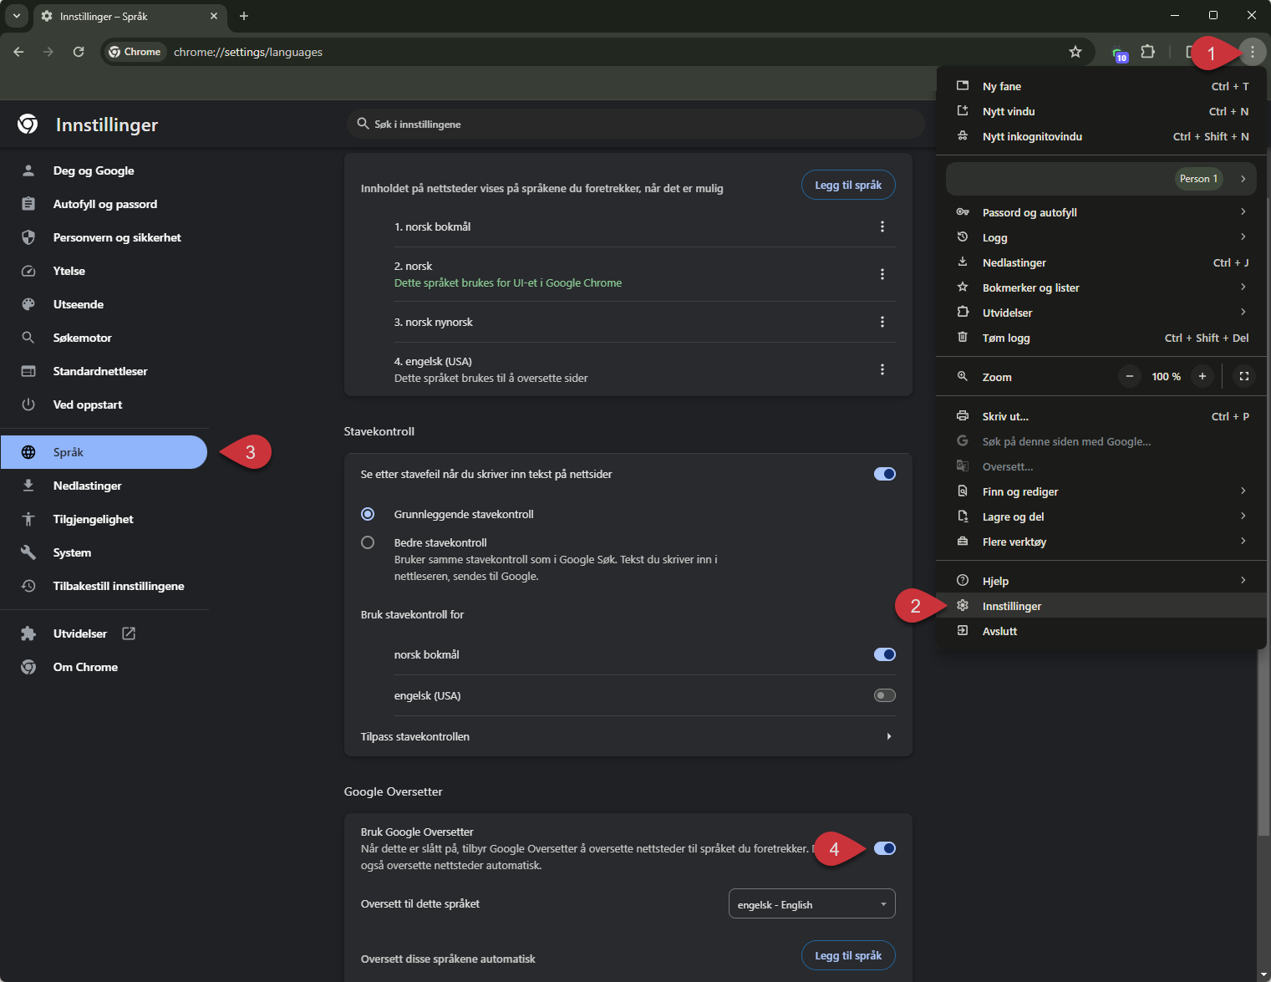Enable spell check for engelsk (USA)
Image resolution: width=1271 pixels, height=982 pixels.
pos(884,695)
